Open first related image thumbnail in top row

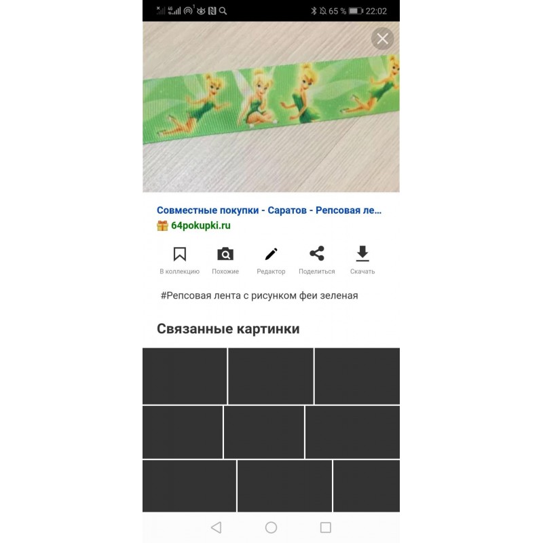pos(185,376)
